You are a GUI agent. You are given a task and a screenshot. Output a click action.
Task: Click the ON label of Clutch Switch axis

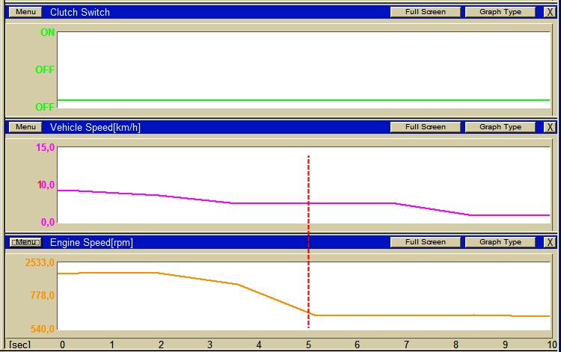coord(47,33)
